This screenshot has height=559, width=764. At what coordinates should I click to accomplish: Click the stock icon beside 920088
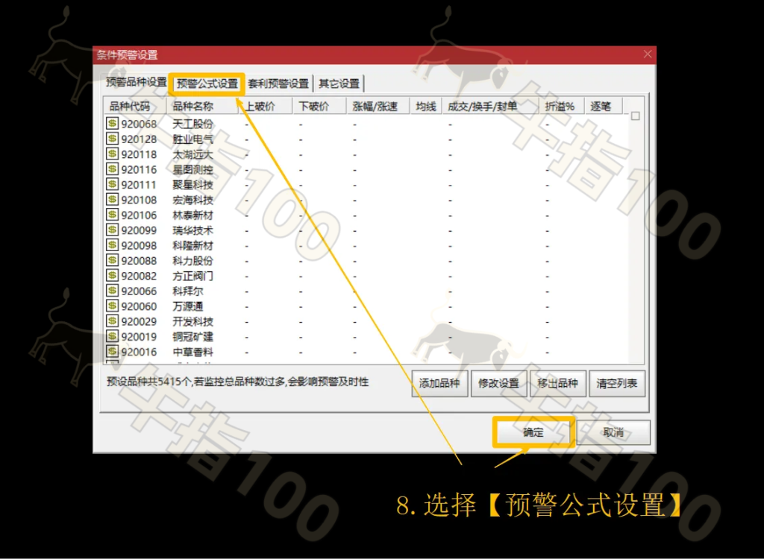click(x=112, y=260)
